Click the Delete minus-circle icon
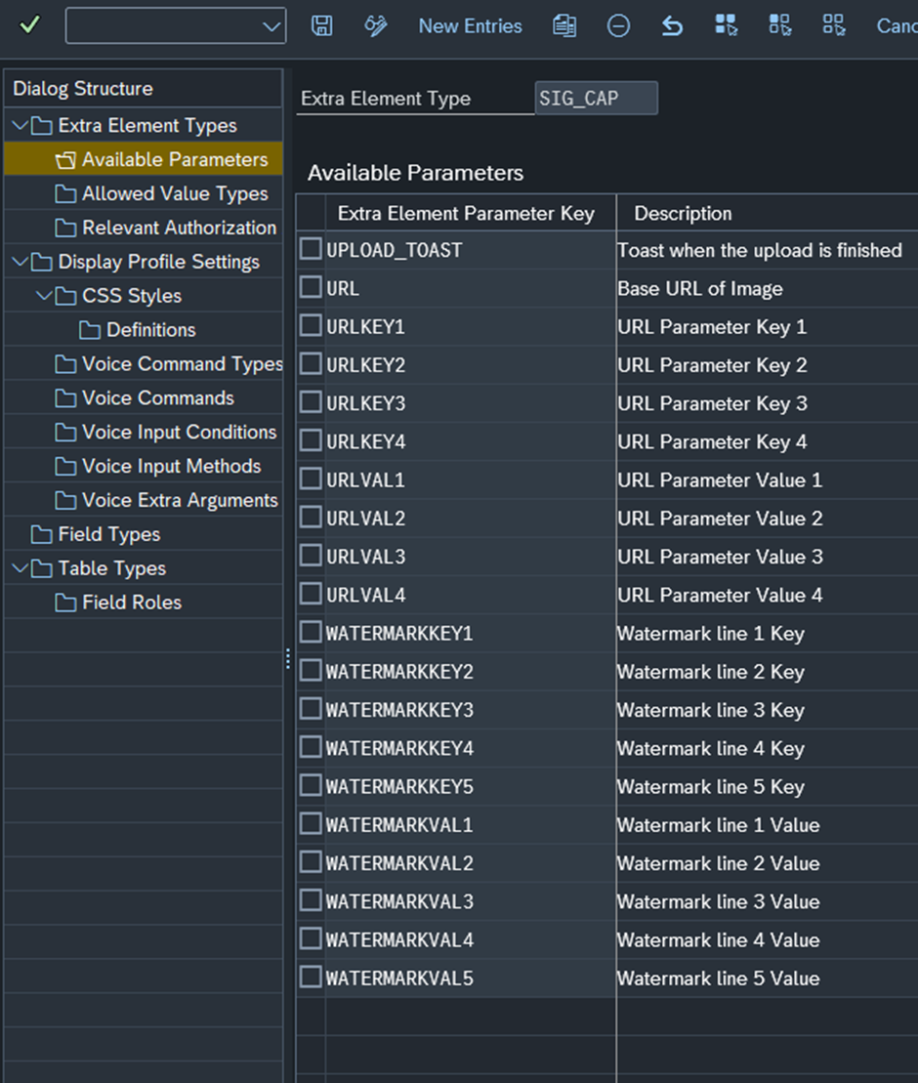This screenshot has width=918, height=1083. 618,26
